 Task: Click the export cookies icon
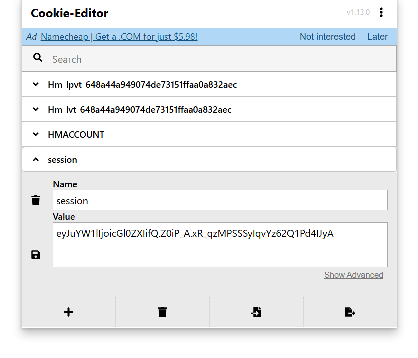(x=350, y=312)
